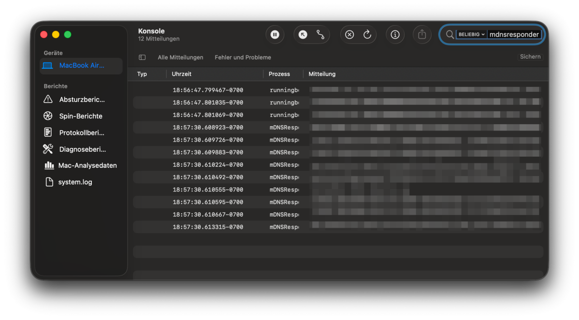
Task: Open the BELIEBIG search filter dropdown
Action: click(471, 34)
